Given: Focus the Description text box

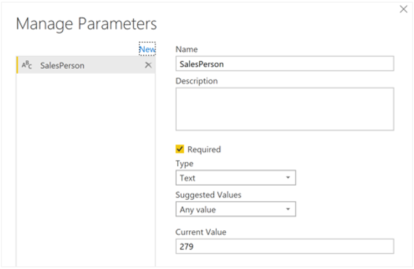Looking at the screenshot, I should coord(285,109).
